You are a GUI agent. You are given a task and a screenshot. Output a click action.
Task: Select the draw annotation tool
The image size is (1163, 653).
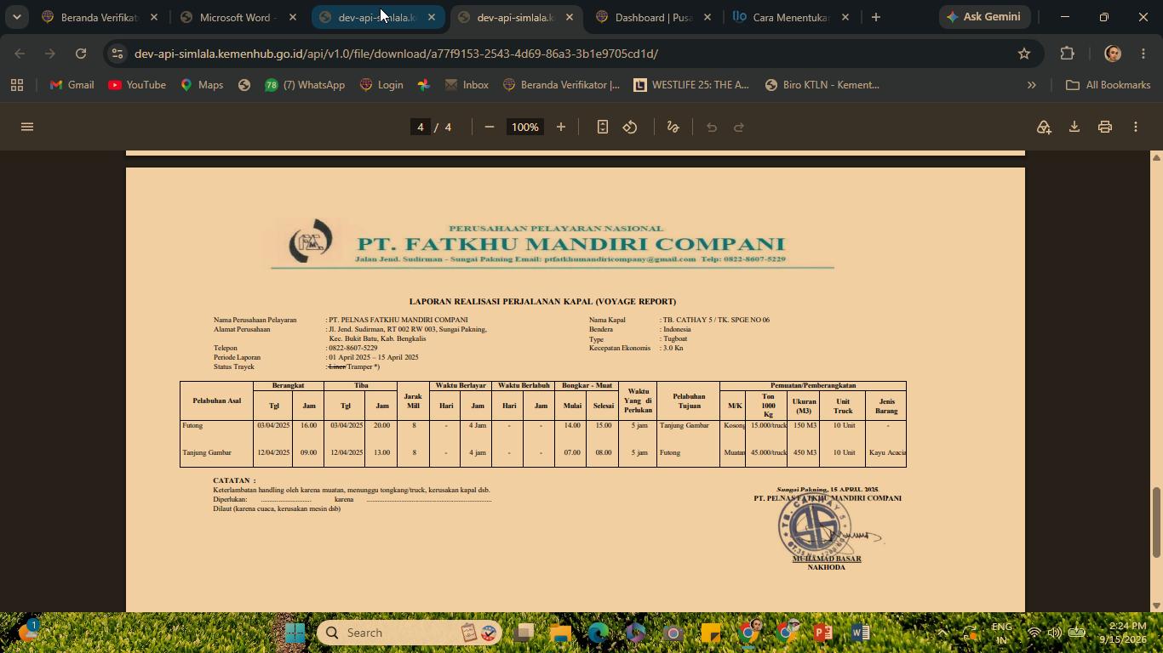[673, 127]
